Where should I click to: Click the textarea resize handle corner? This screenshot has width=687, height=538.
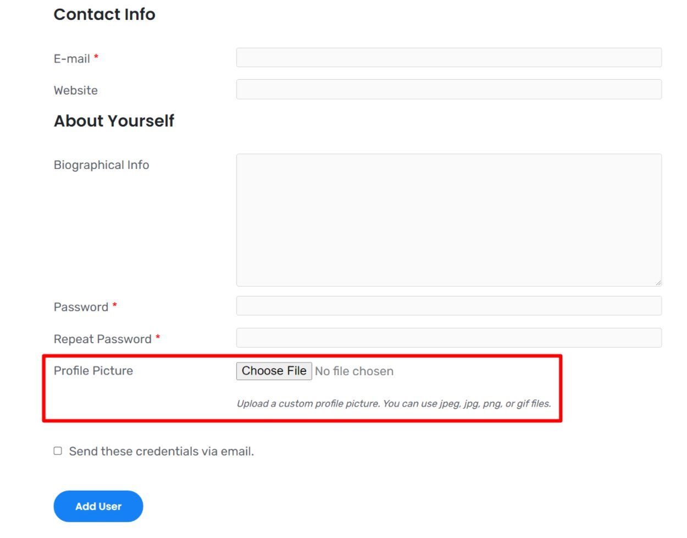pyautogui.click(x=658, y=283)
